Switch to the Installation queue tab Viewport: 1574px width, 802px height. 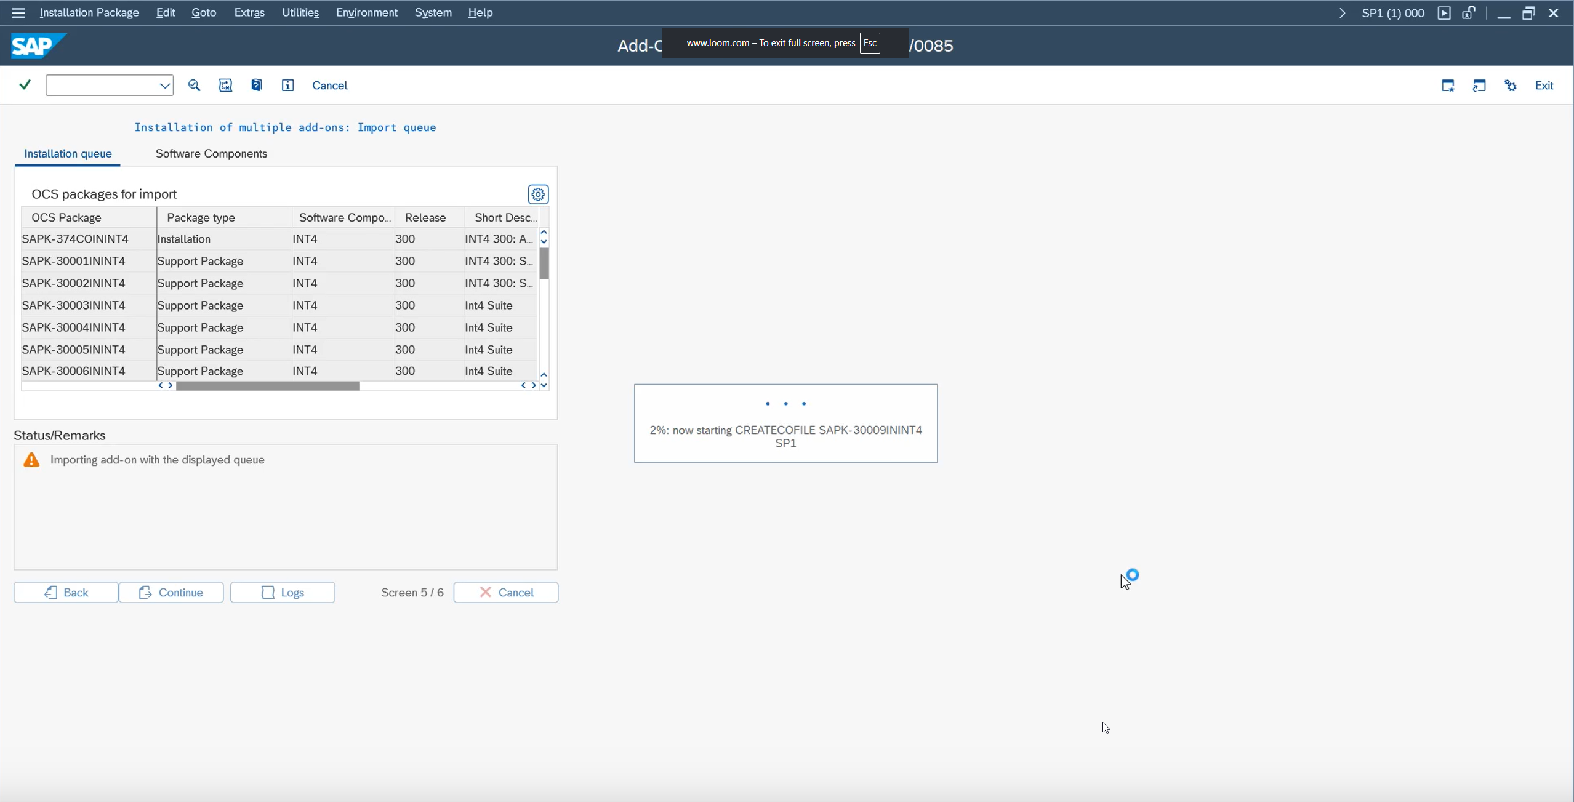[68, 154]
